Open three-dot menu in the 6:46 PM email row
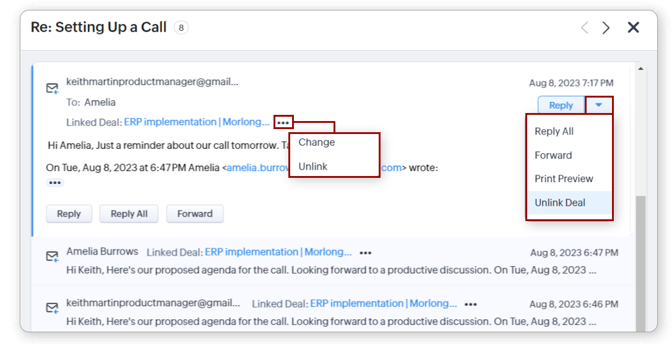 pyautogui.click(x=471, y=304)
